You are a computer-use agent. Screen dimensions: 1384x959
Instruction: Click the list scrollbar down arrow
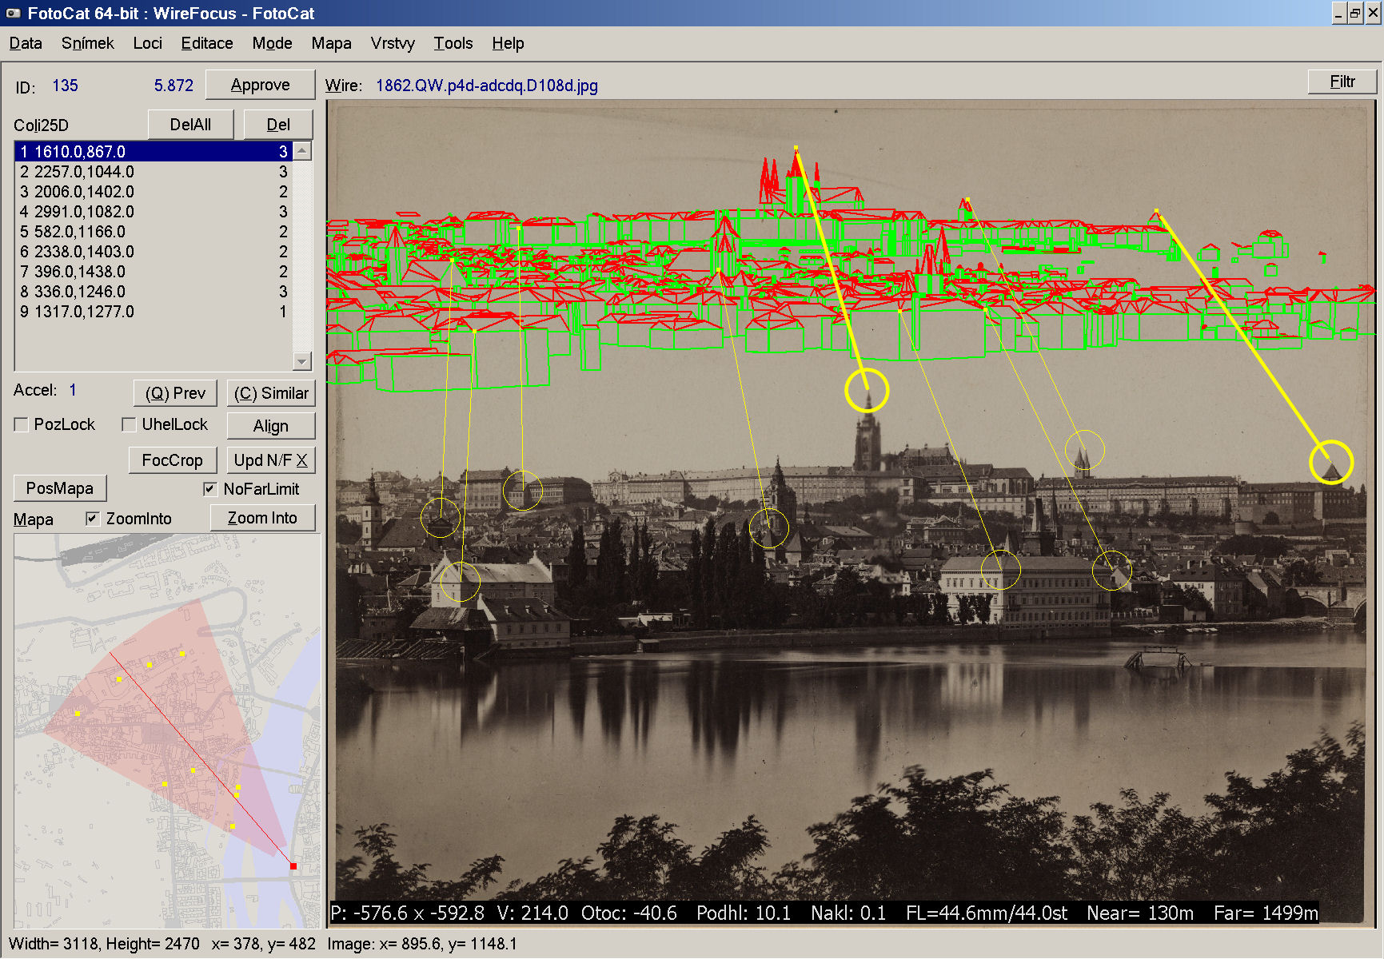(302, 361)
